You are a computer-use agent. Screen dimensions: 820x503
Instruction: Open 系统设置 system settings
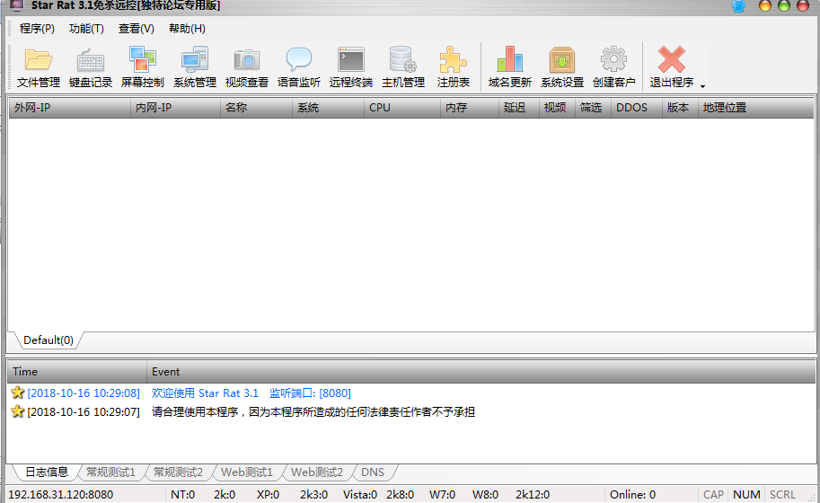point(561,67)
